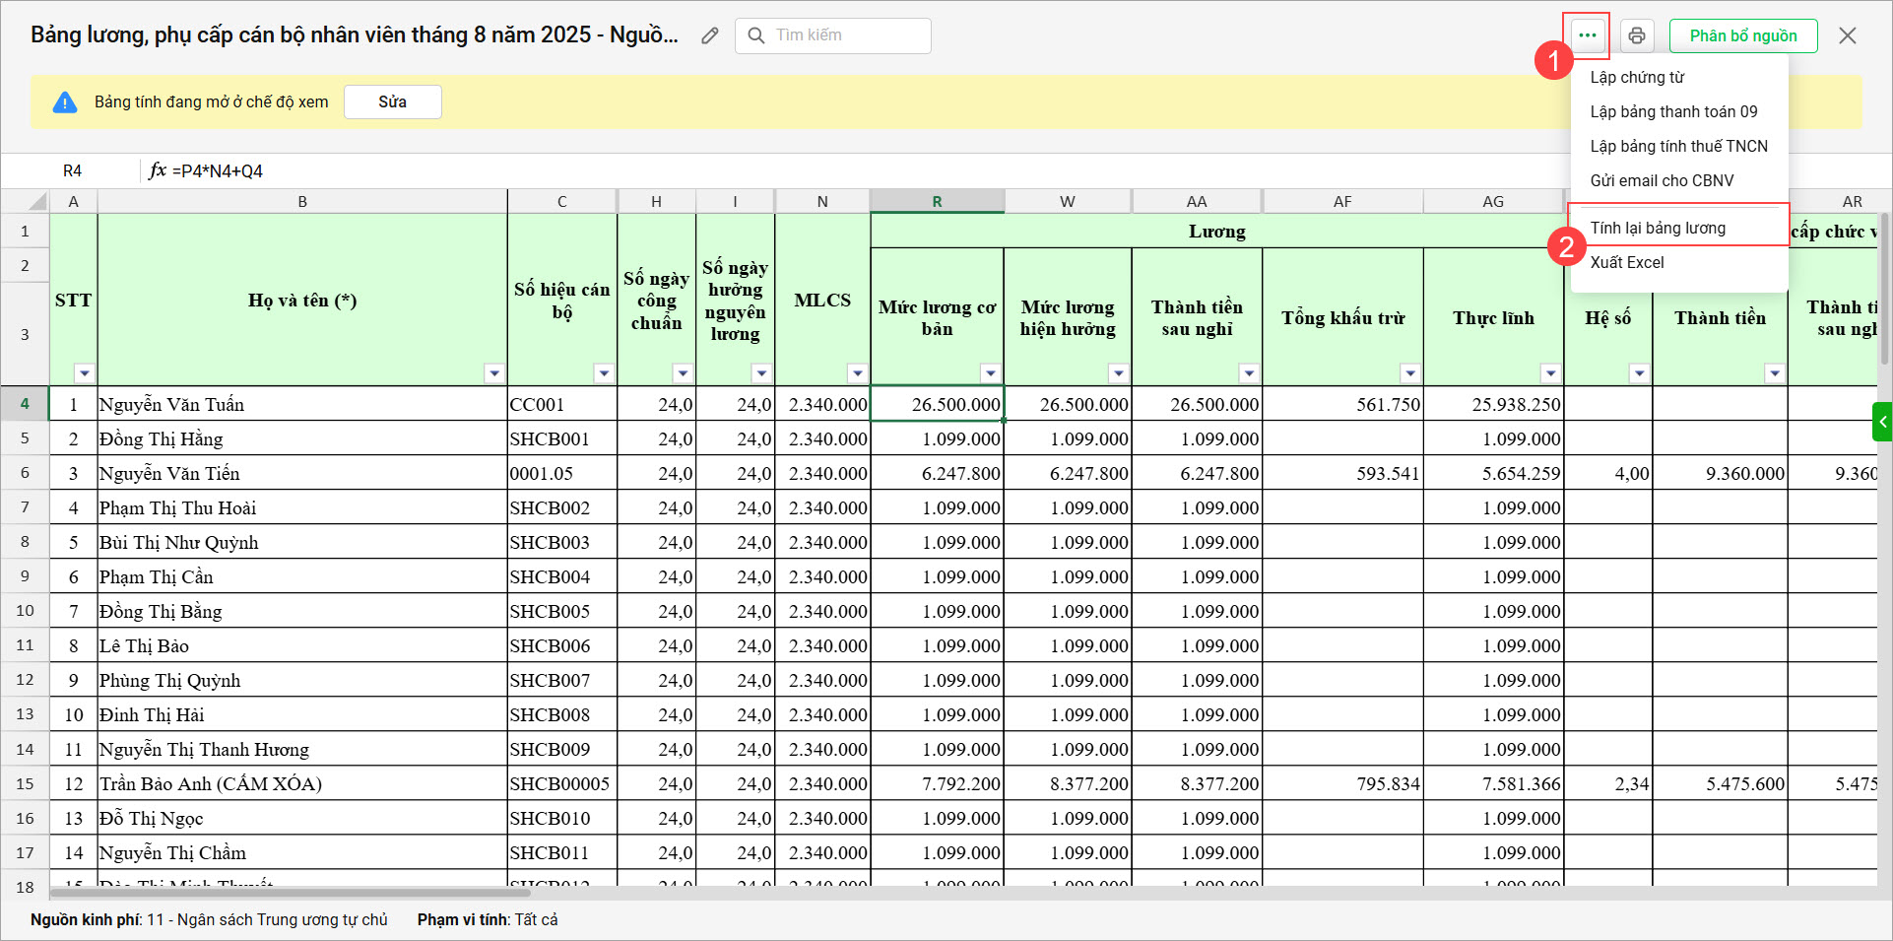Close the salary sheet with X icon
The image size is (1893, 941).
click(x=1847, y=35)
